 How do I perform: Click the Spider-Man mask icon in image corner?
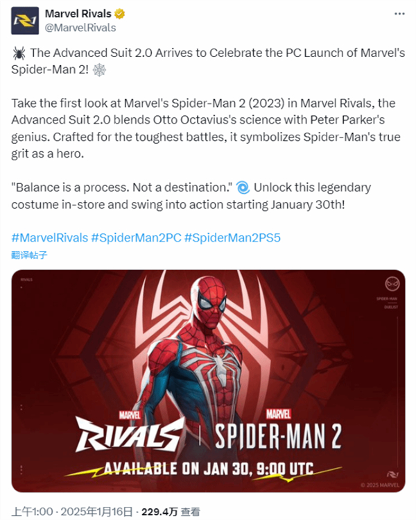pyautogui.click(x=392, y=284)
